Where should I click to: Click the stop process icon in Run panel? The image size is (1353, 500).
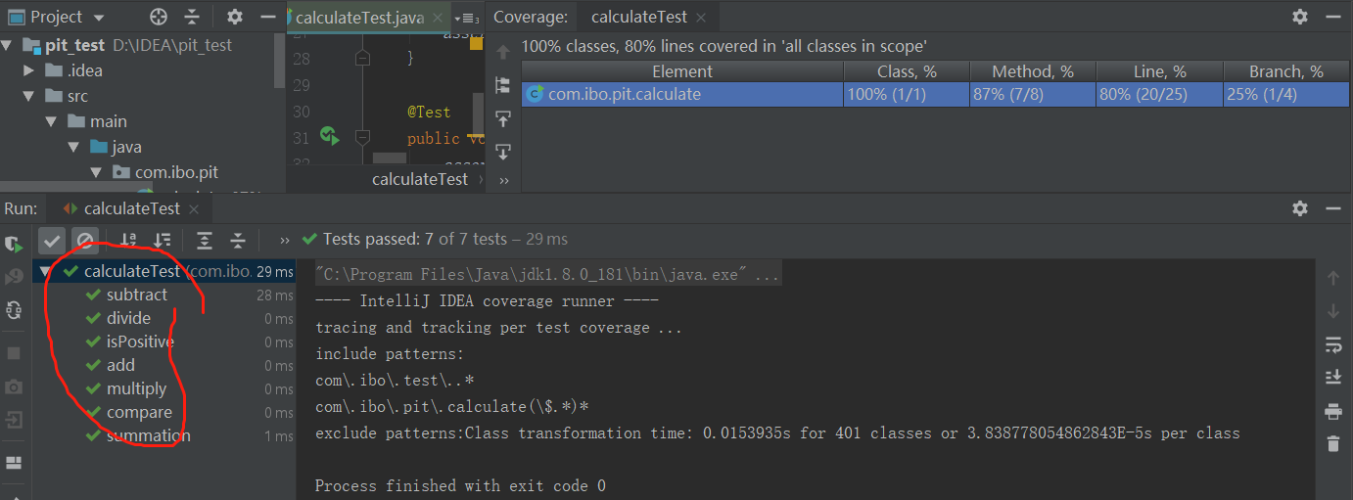[x=14, y=353]
